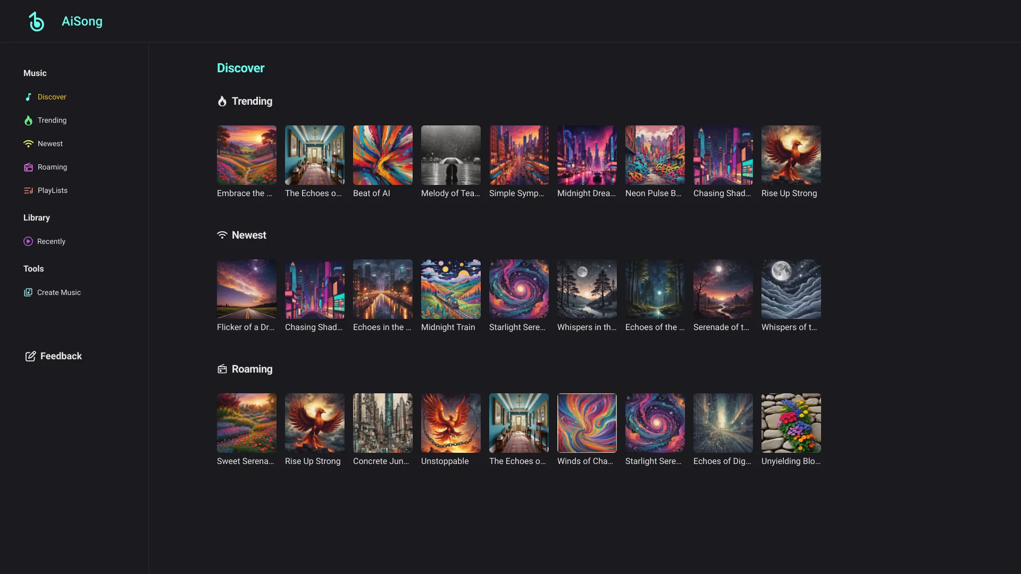1021x574 pixels.
Task: Click the Feedback pencil icon
Action: tap(31, 356)
